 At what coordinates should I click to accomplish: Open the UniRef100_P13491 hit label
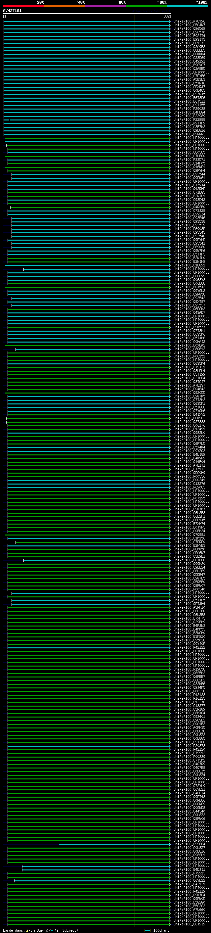[x=189, y=429]
